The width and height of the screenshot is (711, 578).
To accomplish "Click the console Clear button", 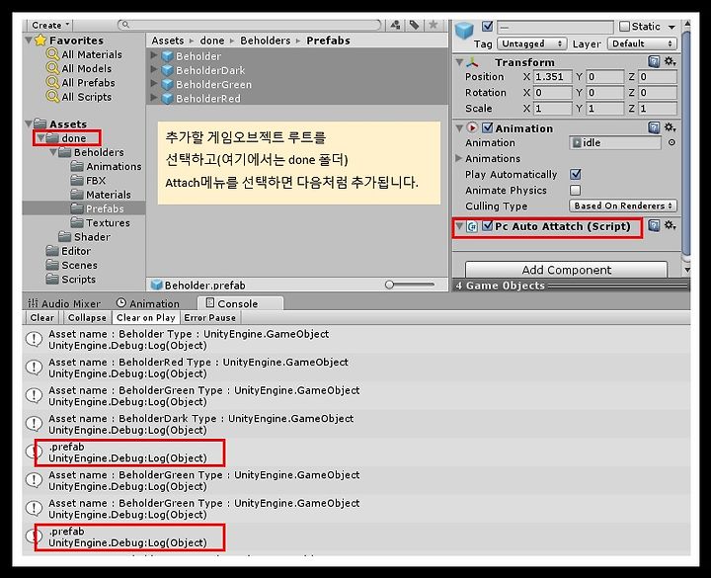I will (x=41, y=317).
